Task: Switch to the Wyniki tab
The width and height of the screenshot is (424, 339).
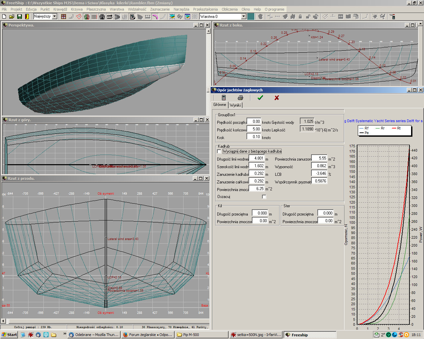Action: [x=235, y=105]
